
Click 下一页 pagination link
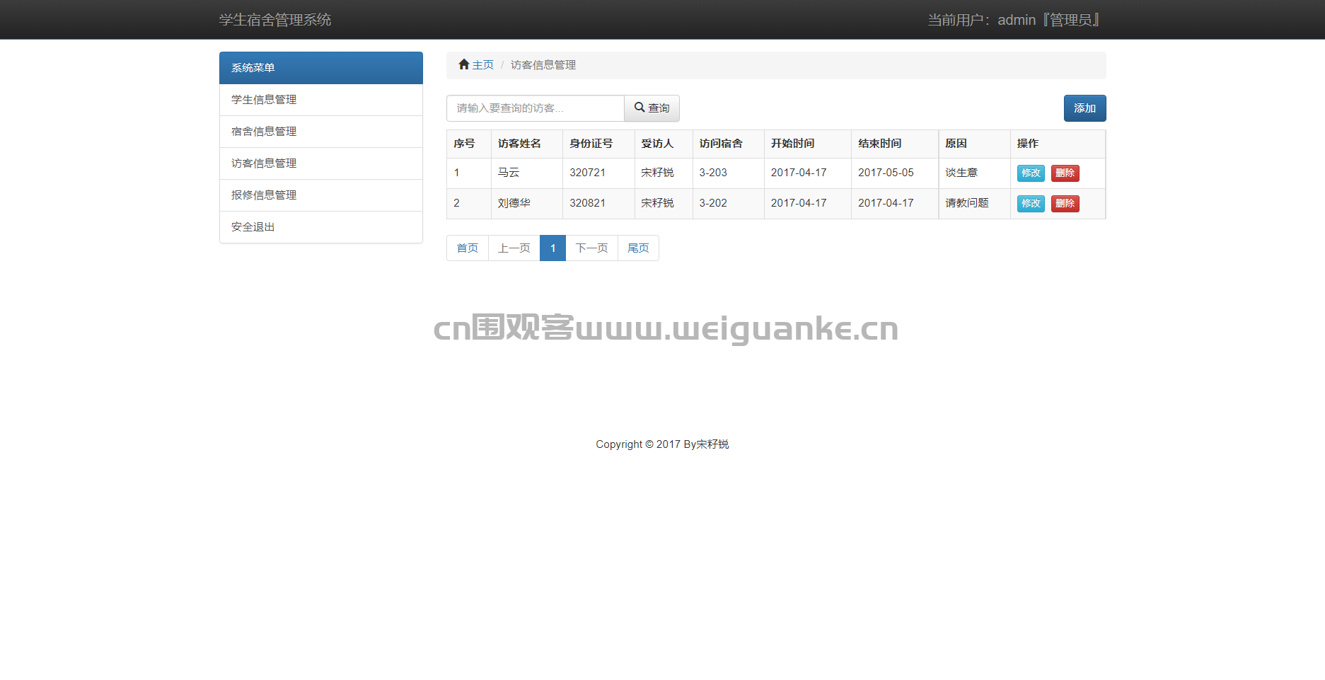[591, 248]
